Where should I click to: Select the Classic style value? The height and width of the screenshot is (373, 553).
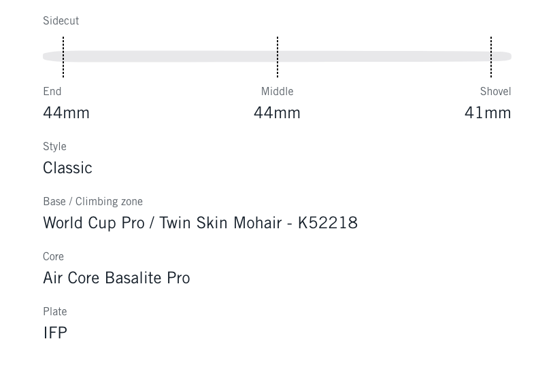click(67, 168)
